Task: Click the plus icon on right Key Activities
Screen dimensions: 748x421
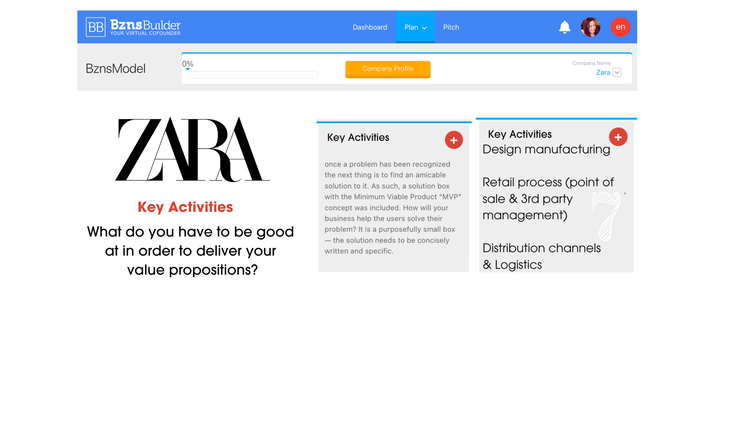Action: [x=617, y=136]
